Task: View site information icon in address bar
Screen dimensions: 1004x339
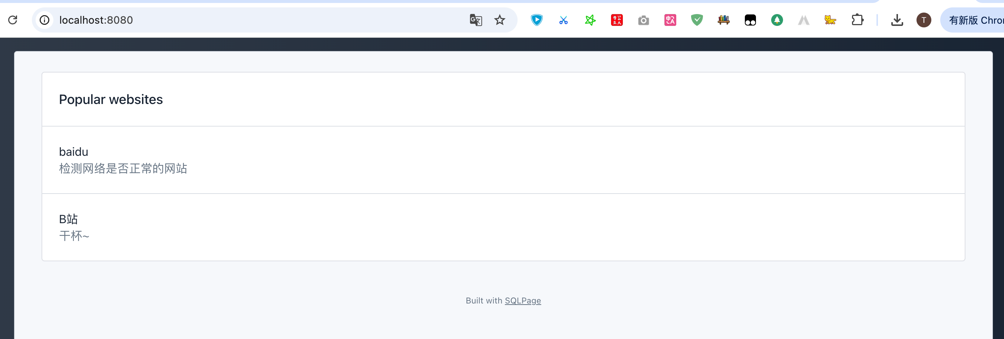Action: [x=44, y=20]
